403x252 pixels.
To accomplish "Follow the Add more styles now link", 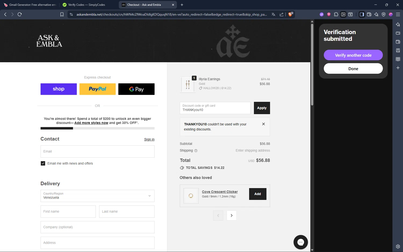I will click(91, 123).
